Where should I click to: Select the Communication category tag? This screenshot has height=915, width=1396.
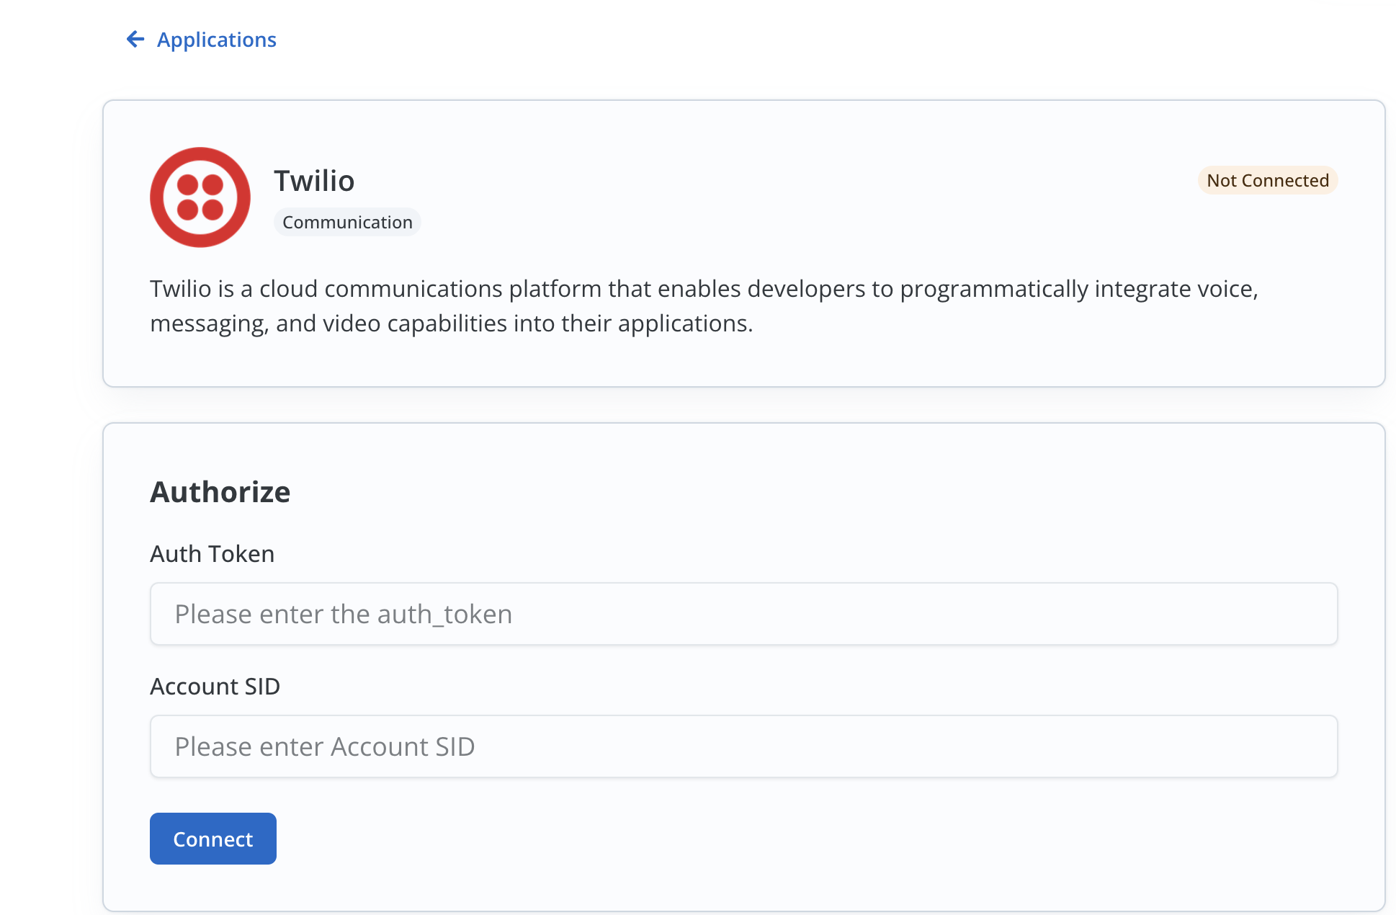347,222
